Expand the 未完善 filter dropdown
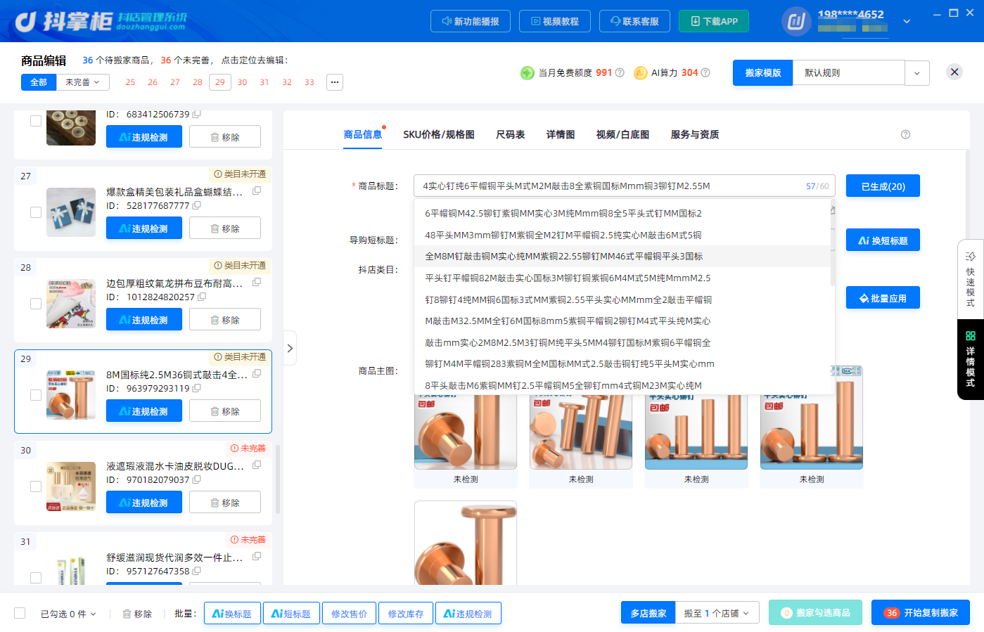Viewport: 984px width, 632px height. 83,82
